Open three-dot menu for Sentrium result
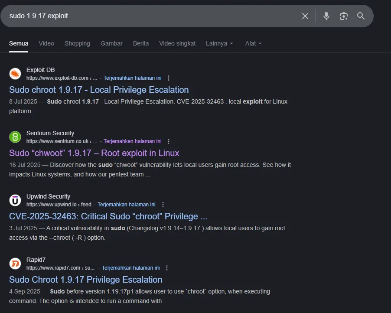Viewport: 391px width, 313px height. point(169,141)
